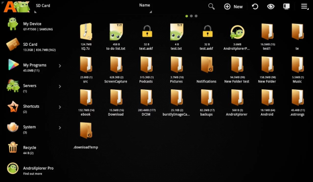Open the test1 folder

coord(267,37)
